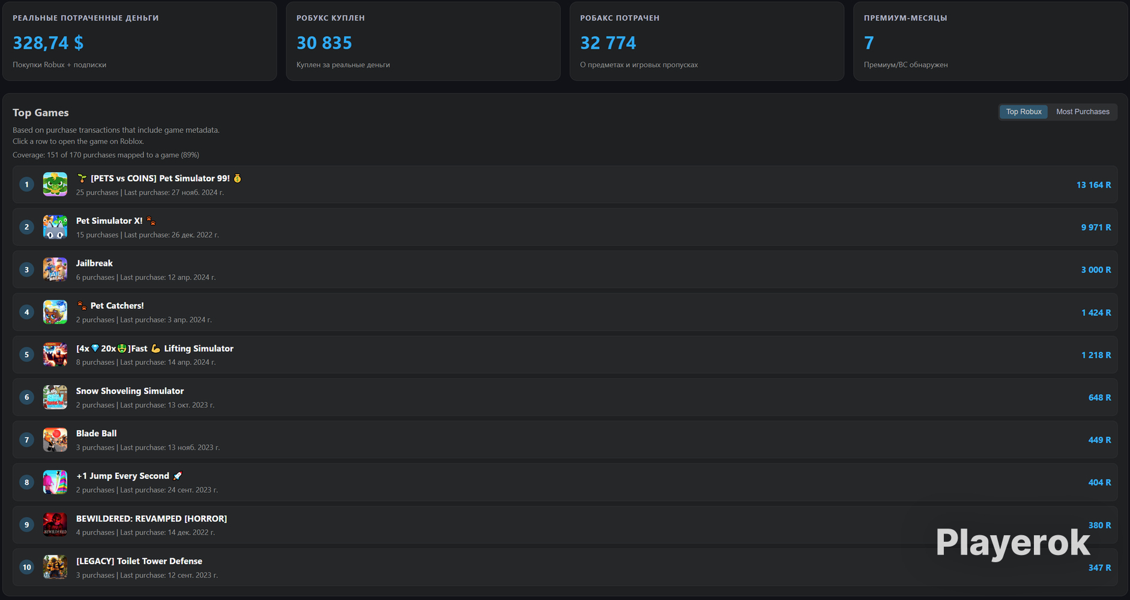The width and height of the screenshot is (1130, 600).
Task: Select the rank 1 number badge
Action: pos(26,184)
